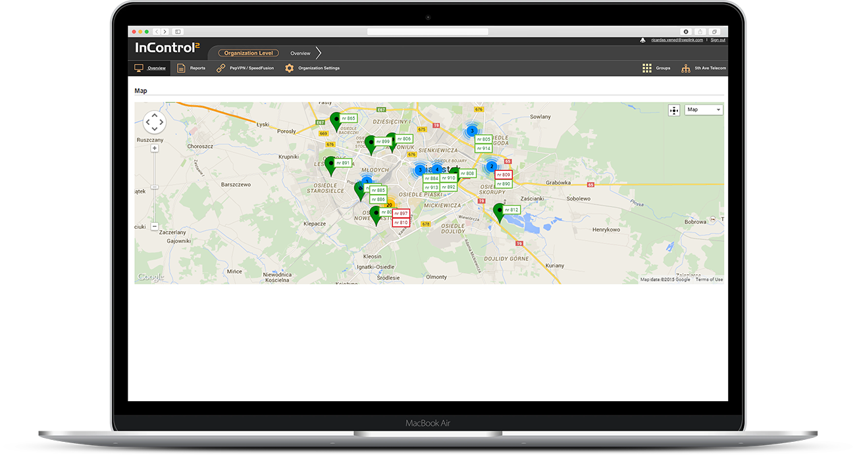This screenshot has width=857, height=455.
Task: Click the red device label nr 810
Action: tap(401, 223)
